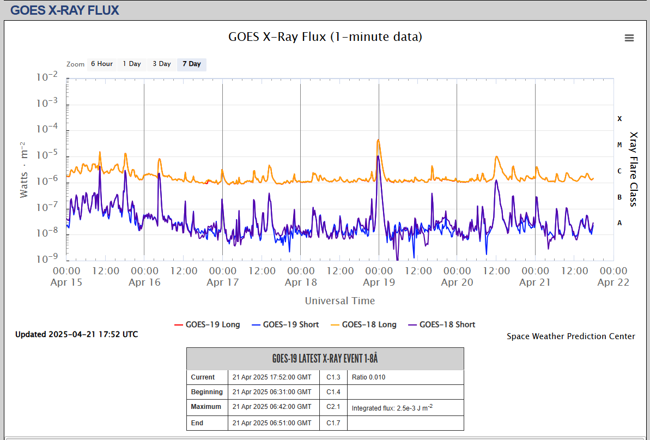650x440 pixels.
Task: Click the tallest flare peak near Apr 19
Action: tap(378, 140)
